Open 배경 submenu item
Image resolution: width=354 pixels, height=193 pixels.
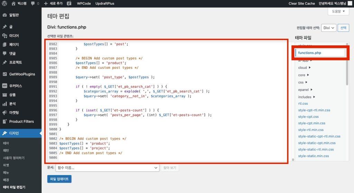pyautogui.click(x=6, y=180)
